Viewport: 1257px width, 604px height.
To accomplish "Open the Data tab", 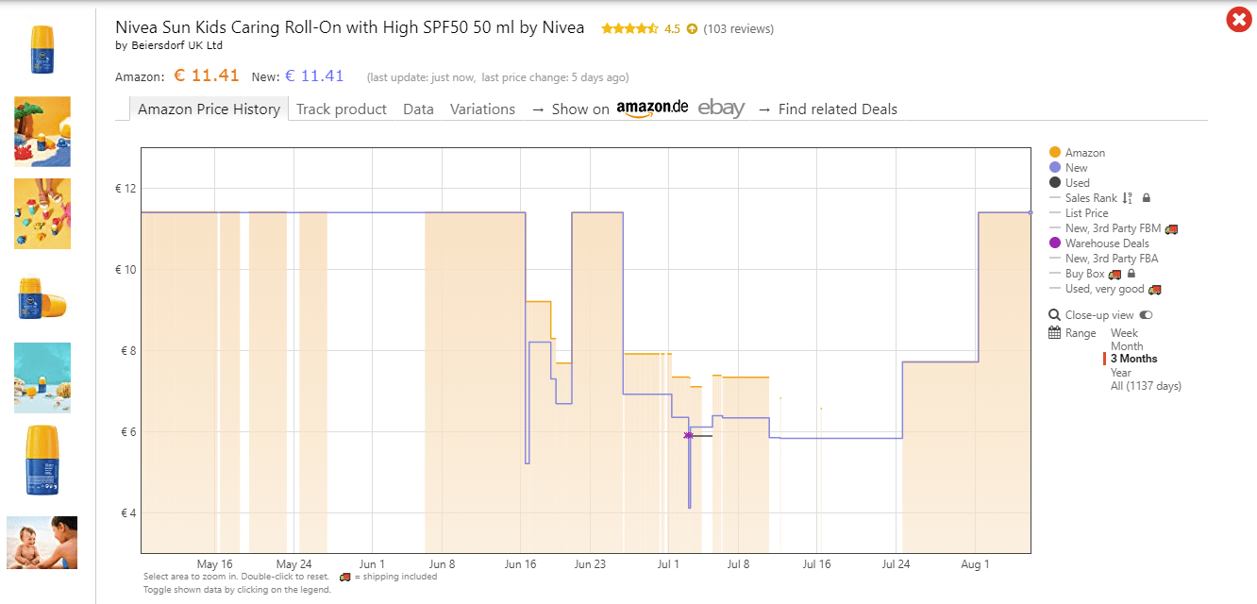I will [418, 109].
